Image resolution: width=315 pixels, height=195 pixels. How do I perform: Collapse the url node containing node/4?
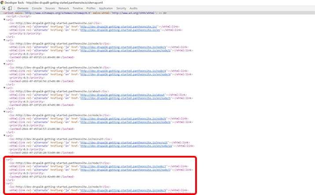(x=4, y=64)
